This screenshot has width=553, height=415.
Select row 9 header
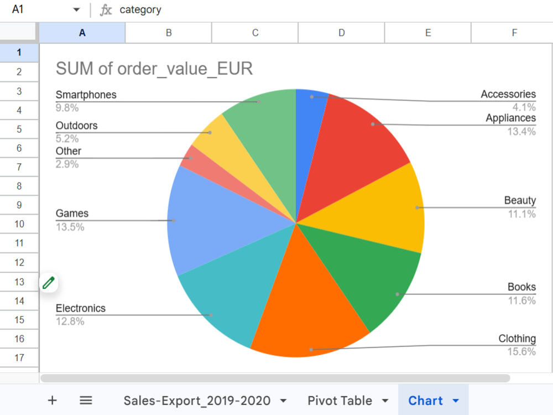[x=19, y=205]
